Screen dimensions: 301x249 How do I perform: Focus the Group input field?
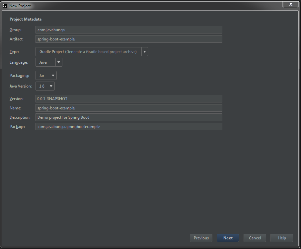[x=129, y=30]
